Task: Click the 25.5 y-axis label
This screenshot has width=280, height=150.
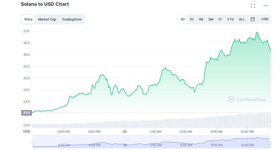Action: click(26, 66)
